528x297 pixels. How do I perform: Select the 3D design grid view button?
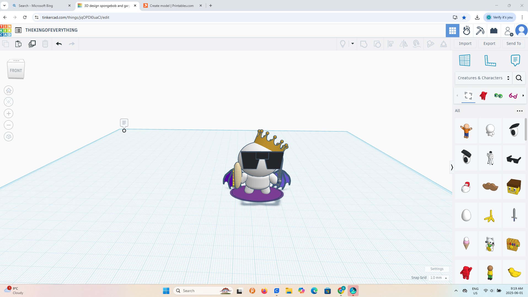(452, 31)
